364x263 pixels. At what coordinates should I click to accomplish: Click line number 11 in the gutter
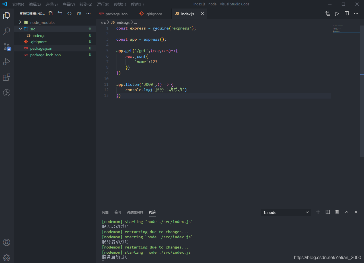pyautogui.click(x=106, y=84)
